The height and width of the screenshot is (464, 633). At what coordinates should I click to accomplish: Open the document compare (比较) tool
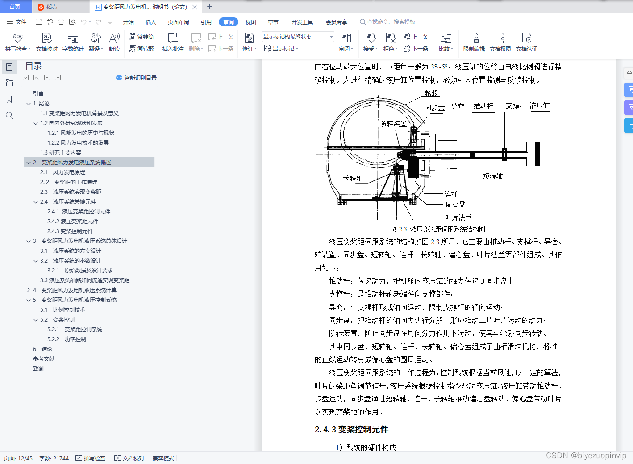click(x=446, y=42)
